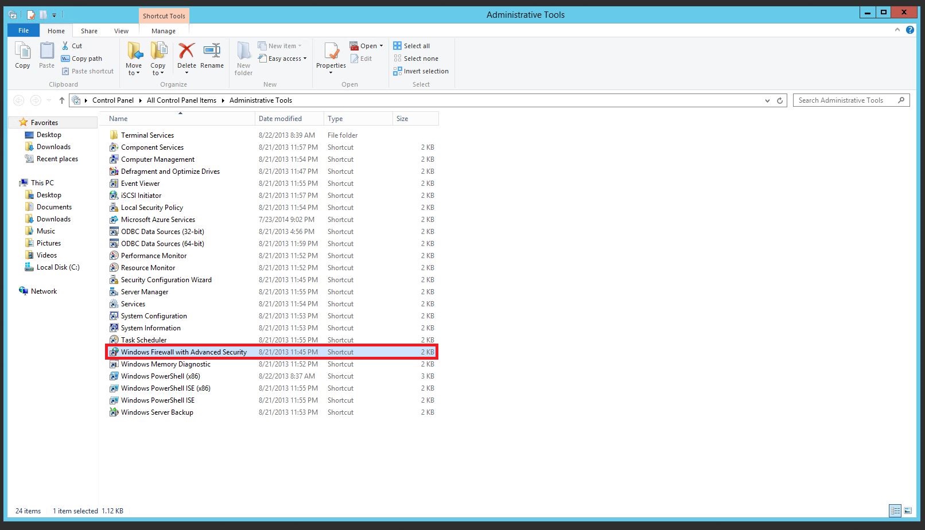Screen dimensions: 925x530
Task: Click the Properties checkmark icon
Action: [x=331, y=51]
